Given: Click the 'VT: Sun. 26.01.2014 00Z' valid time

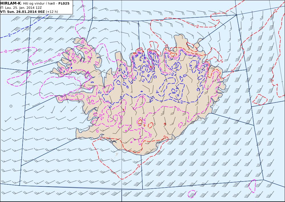Looking at the screenshot, I should pyautogui.click(x=23, y=12).
